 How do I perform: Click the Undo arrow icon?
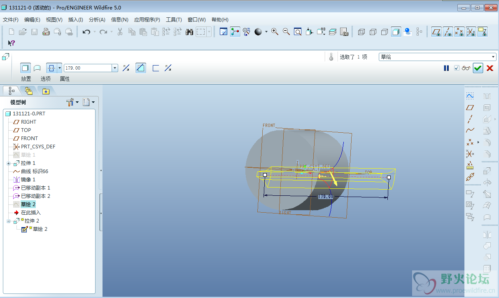[x=86, y=32]
